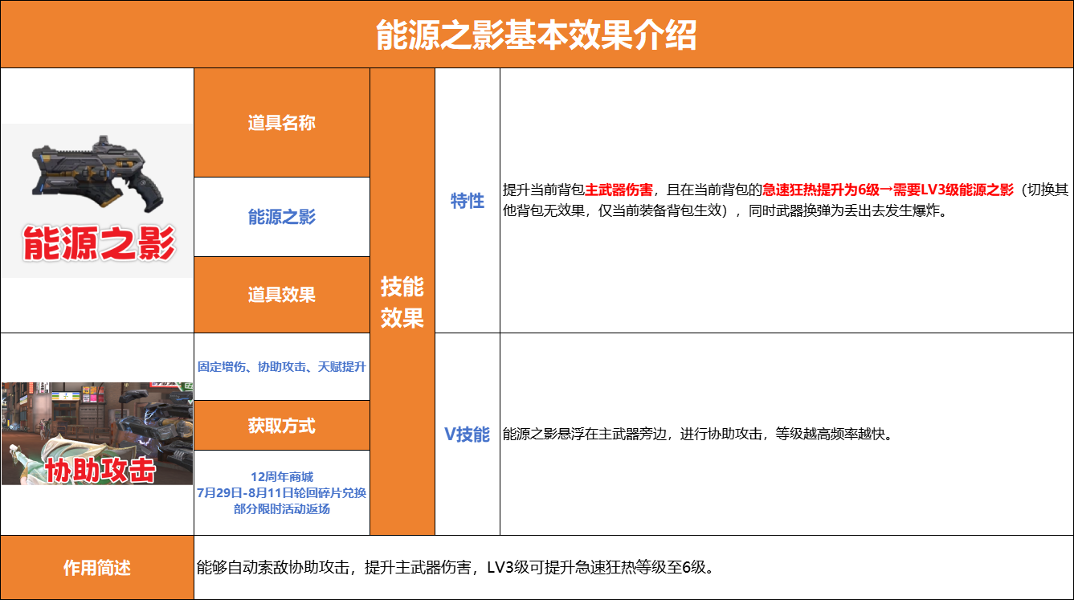Click the 12周年商城 line

(282, 477)
